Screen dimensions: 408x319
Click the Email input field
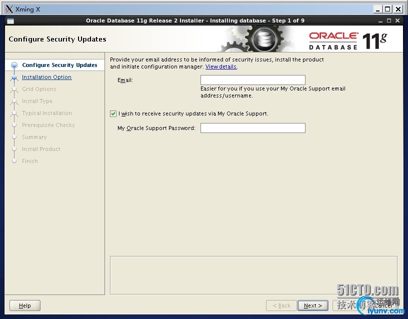pos(252,80)
